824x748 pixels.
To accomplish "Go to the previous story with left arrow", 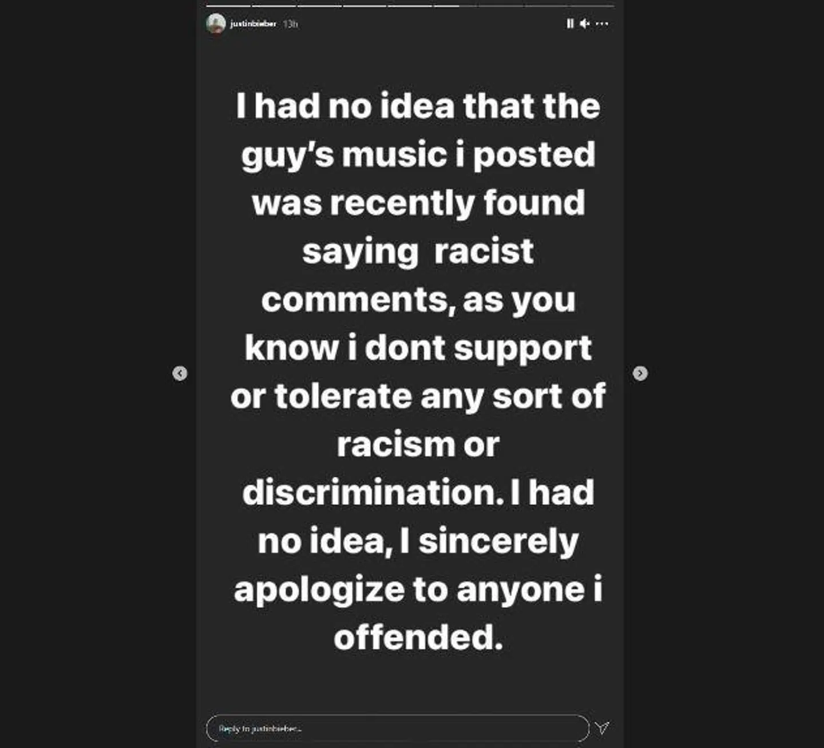I will click(x=180, y=373).
